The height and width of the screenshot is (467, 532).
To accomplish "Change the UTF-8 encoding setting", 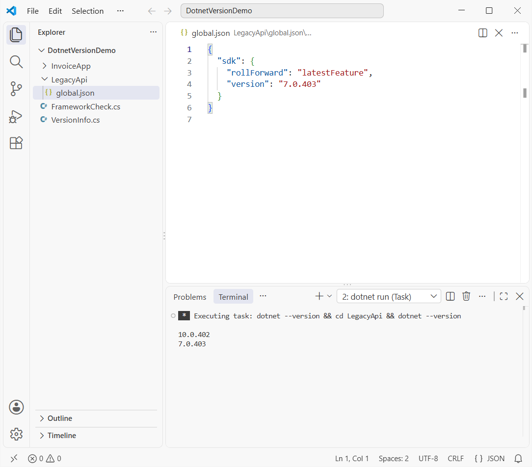I will [x=428, y=459].
